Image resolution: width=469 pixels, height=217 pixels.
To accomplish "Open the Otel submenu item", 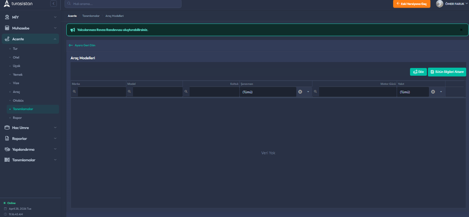I will 16,57.
